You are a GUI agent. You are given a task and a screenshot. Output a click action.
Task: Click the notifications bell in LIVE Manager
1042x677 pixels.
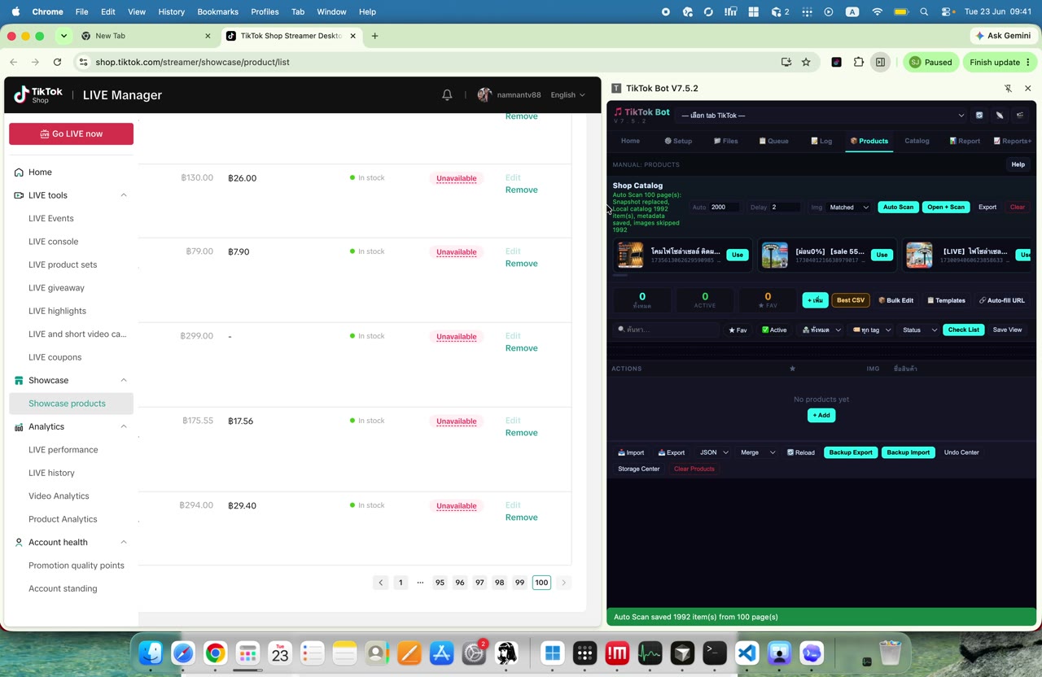pos(447,95)
